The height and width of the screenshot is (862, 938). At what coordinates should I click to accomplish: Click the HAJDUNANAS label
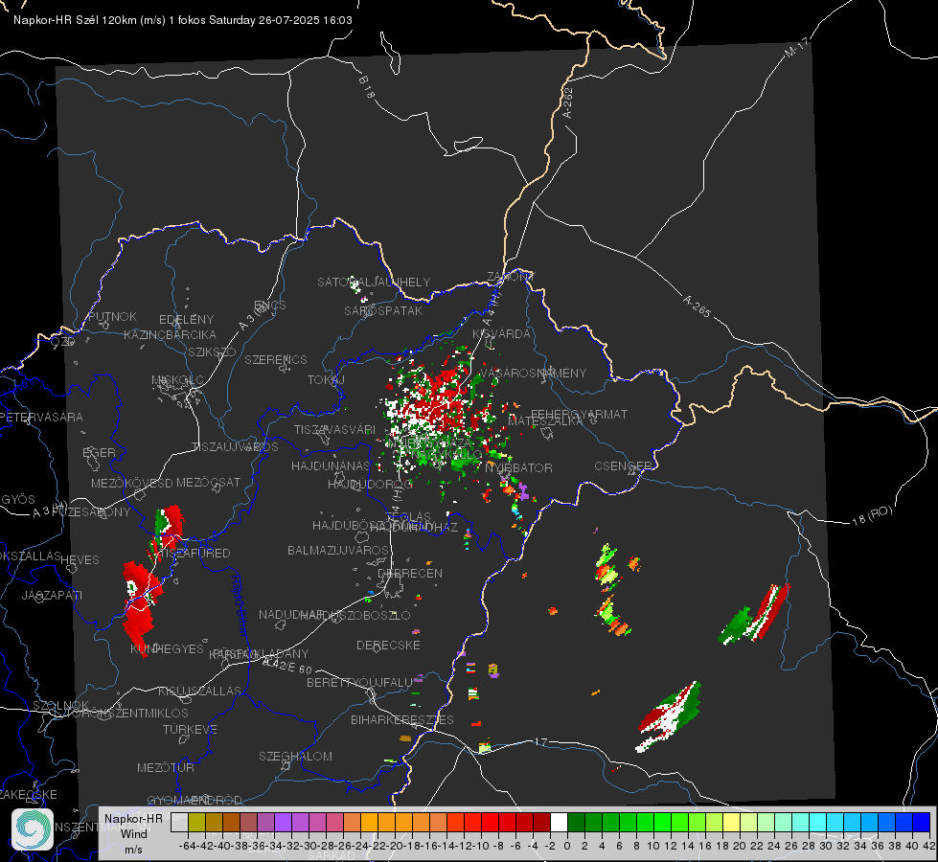click(331, 465)
